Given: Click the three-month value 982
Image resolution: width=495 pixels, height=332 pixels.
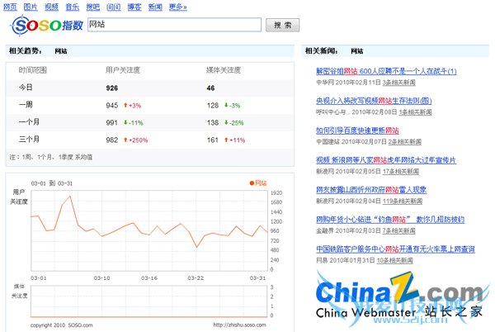Looking at the screenshot, I should [112, 140].
